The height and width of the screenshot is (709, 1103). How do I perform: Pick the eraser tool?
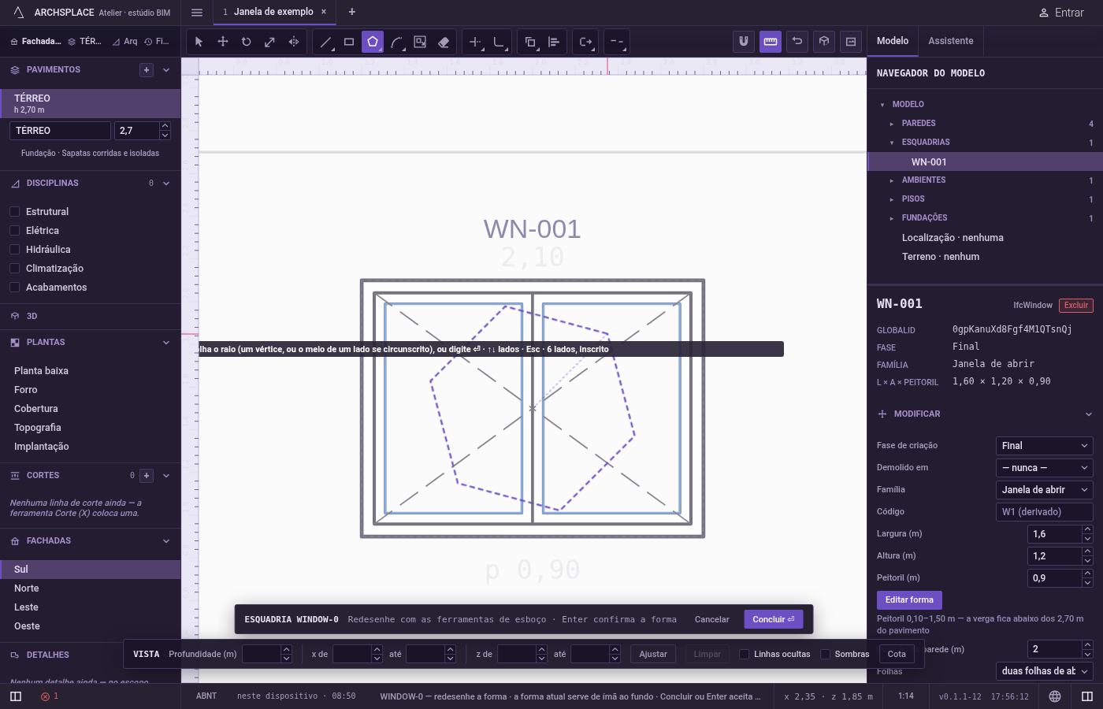pyautogui.click(x=444, y=42)
